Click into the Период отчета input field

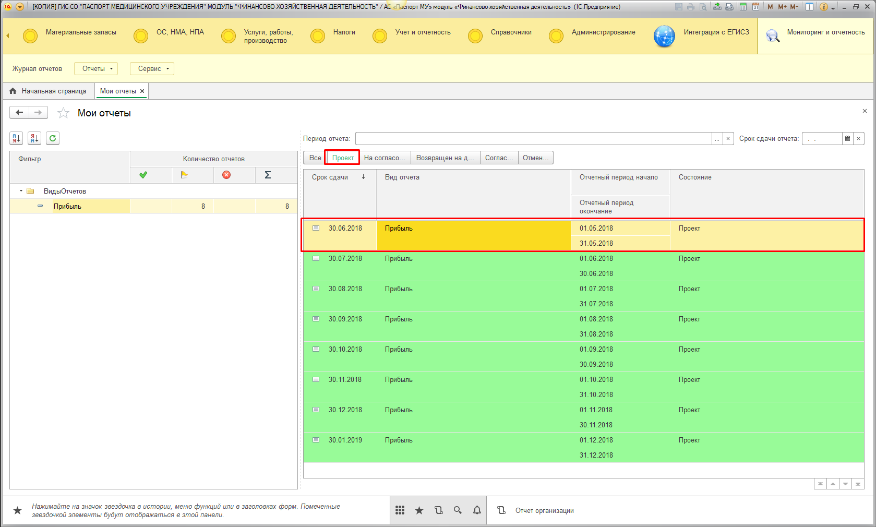coord(532,138)
